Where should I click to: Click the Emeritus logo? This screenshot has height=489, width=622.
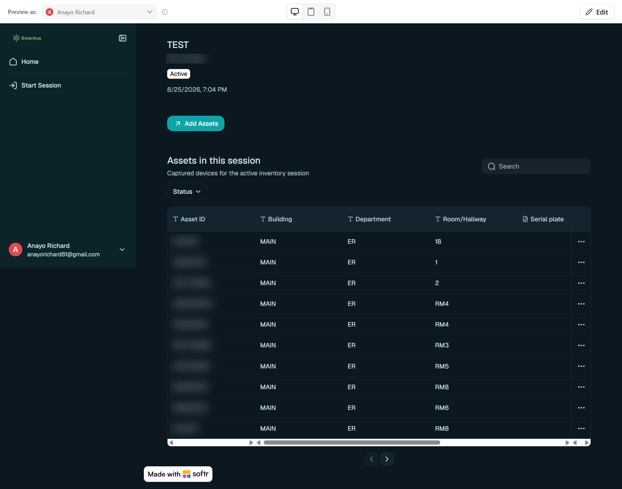pos(27,38)
